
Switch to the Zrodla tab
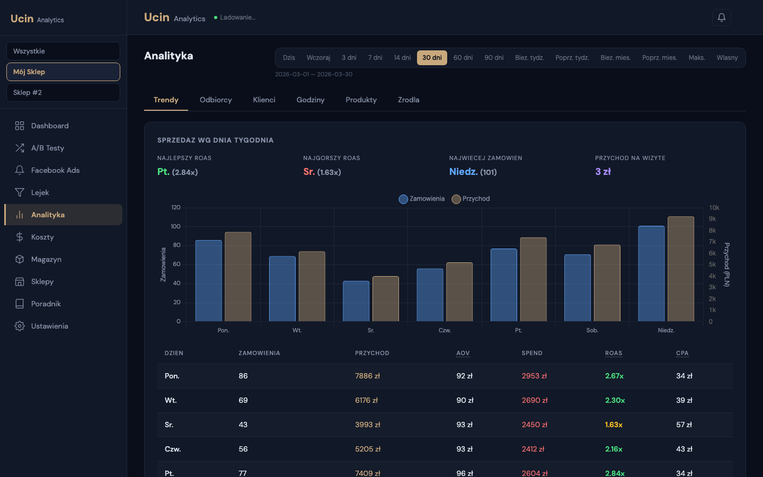409,100
